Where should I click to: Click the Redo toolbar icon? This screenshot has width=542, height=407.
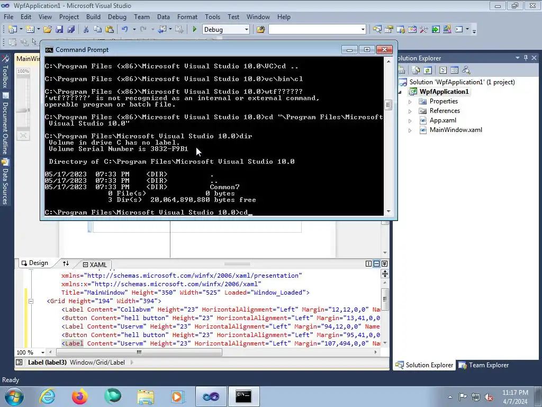point(143,30)
